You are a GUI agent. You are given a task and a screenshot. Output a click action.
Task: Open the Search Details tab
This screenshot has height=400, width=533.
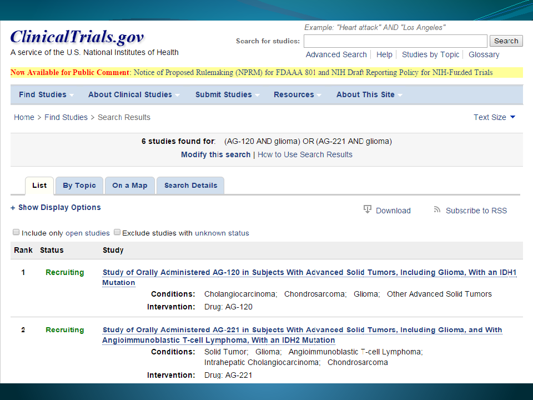coord(190,186)
